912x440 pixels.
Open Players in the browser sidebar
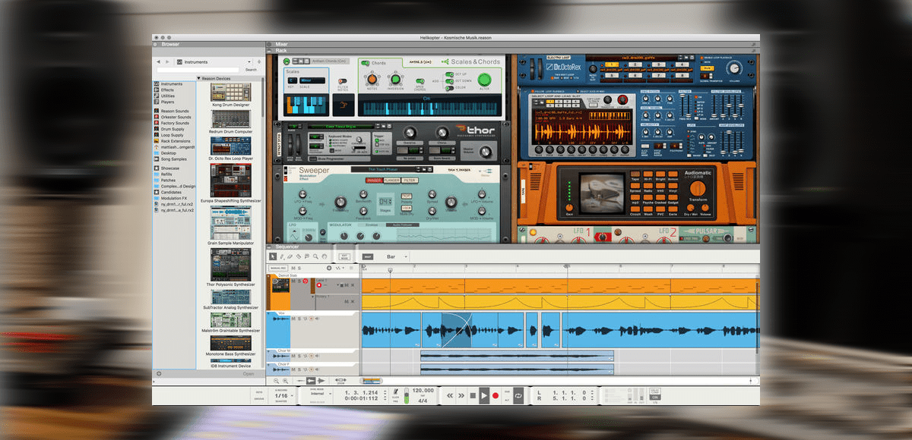[164, 102]
